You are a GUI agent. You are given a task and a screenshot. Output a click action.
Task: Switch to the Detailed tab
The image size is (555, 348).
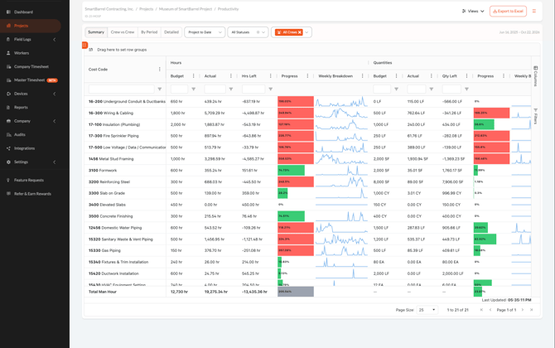(171, 32)
